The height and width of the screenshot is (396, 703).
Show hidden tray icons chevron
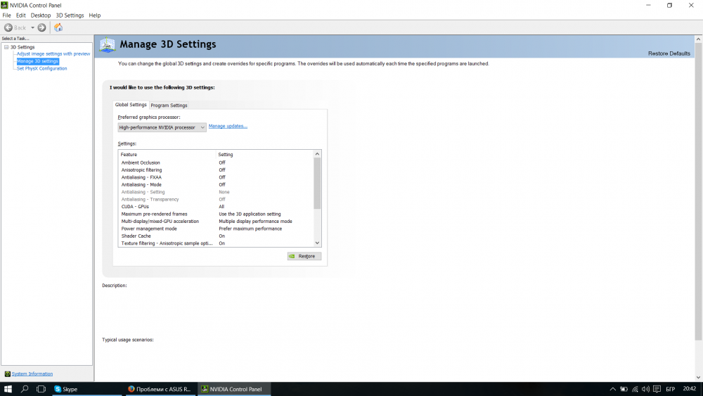pos(612,389)
